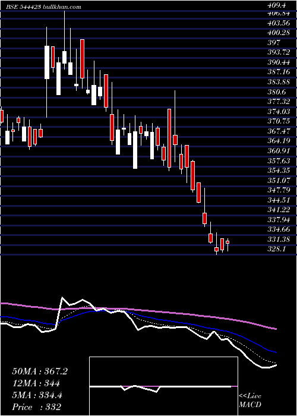The height and width of the screenshot is (416, 297).
Task: Click the 383.88 price axis label
Action: tap(279, 82)
